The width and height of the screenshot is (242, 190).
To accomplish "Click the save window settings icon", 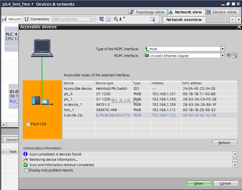I will click(152, 19).
